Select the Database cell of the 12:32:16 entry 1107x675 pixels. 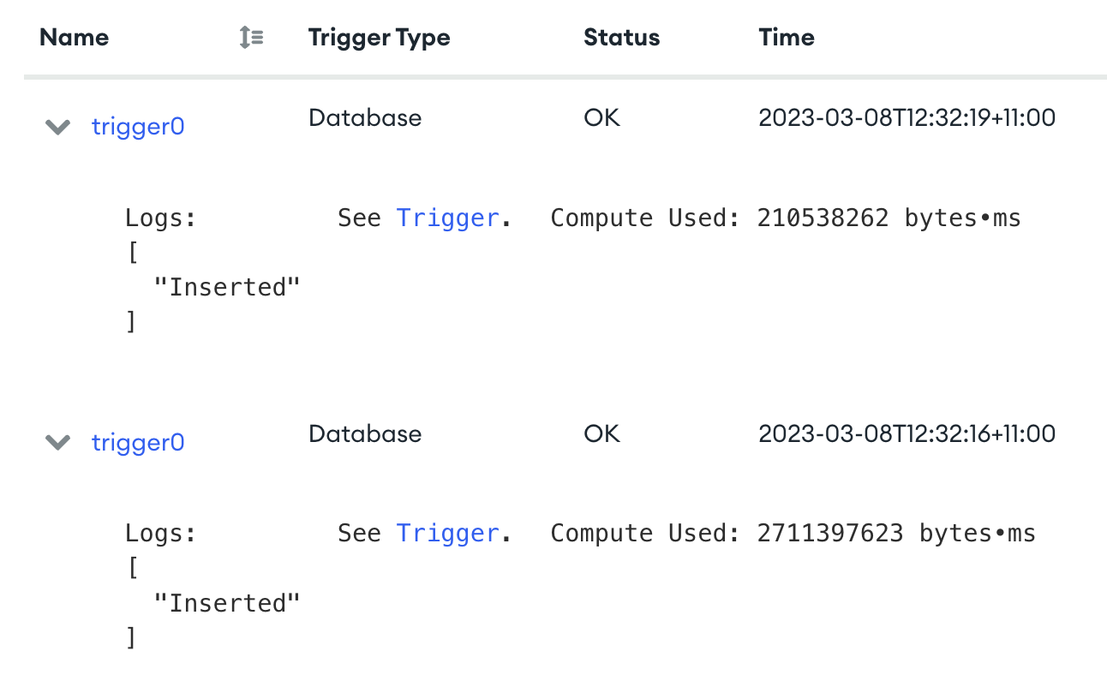tap(365, 434)
